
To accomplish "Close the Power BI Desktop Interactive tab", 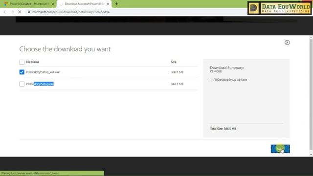I will click(x=53, y=4).
